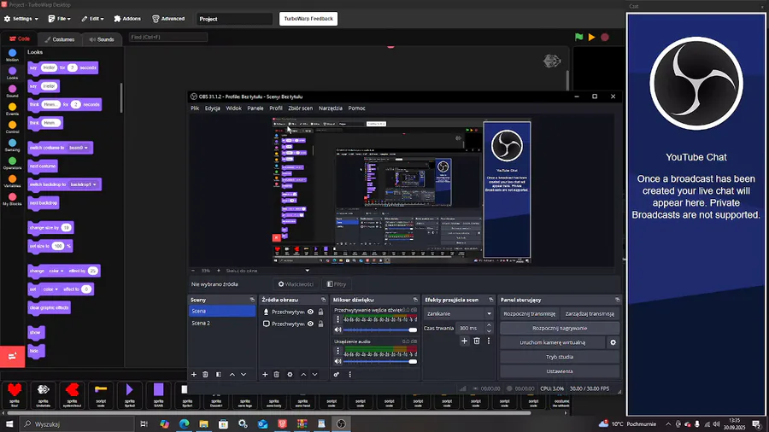Mute Przechwytywanie wejścia dźwięku channel
The image size is (769, 432).
point(338,330)
